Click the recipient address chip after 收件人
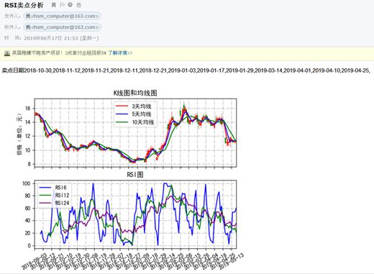Viewport: 374px width, 274px height. 62,27
